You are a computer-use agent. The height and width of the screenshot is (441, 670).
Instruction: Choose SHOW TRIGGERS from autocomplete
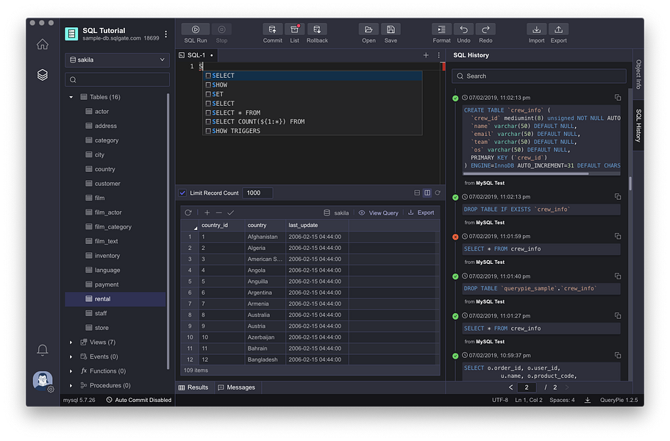coord(313,131)
